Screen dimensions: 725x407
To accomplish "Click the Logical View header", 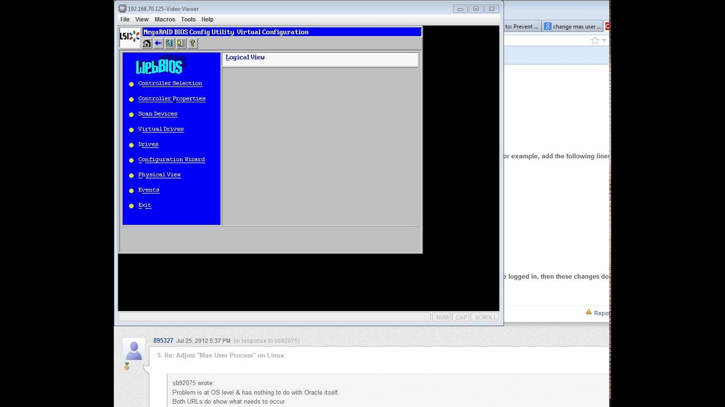I will coord(245,57).
